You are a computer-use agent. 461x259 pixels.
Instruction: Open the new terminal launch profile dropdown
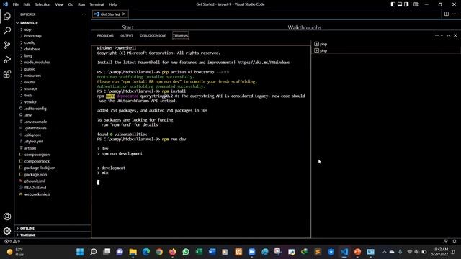[x=442, y=35]
